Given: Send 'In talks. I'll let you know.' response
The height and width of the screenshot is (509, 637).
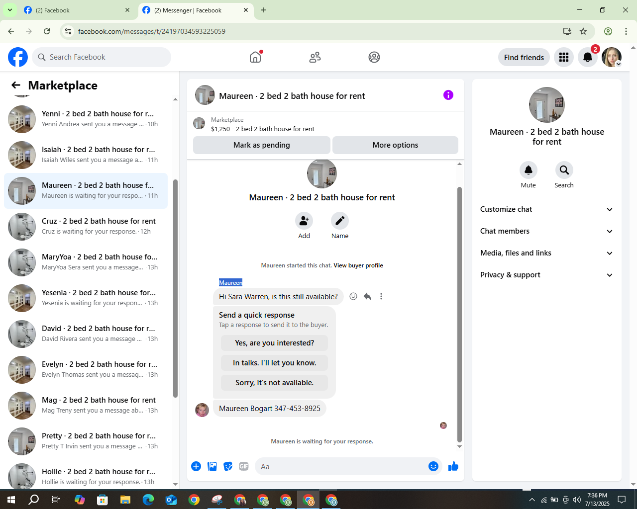Looking at the screenshot, I should pos(274,363).
